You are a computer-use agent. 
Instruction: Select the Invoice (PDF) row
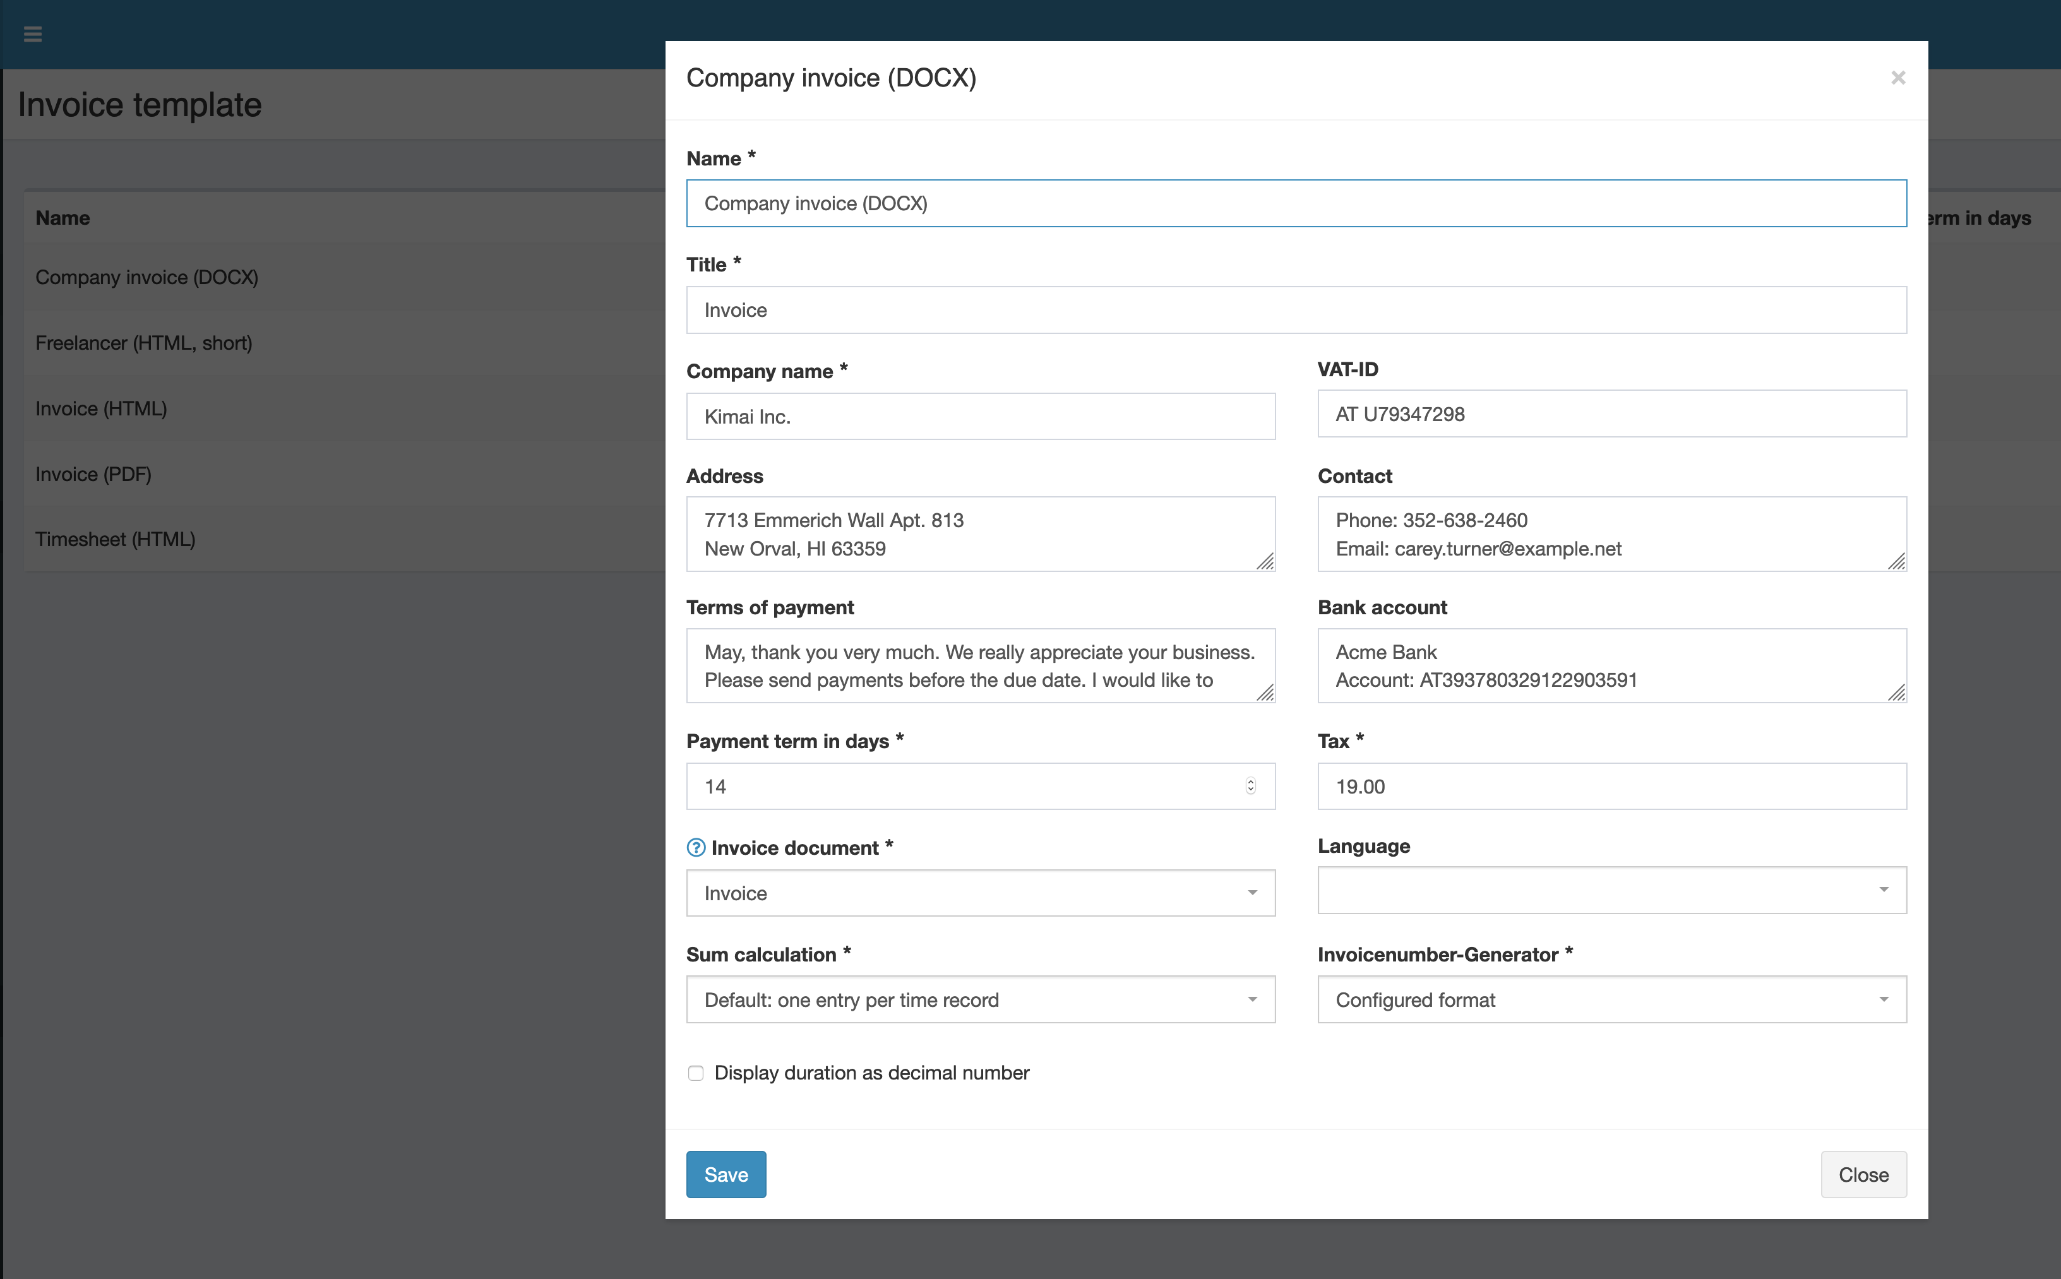pos(345,473)
